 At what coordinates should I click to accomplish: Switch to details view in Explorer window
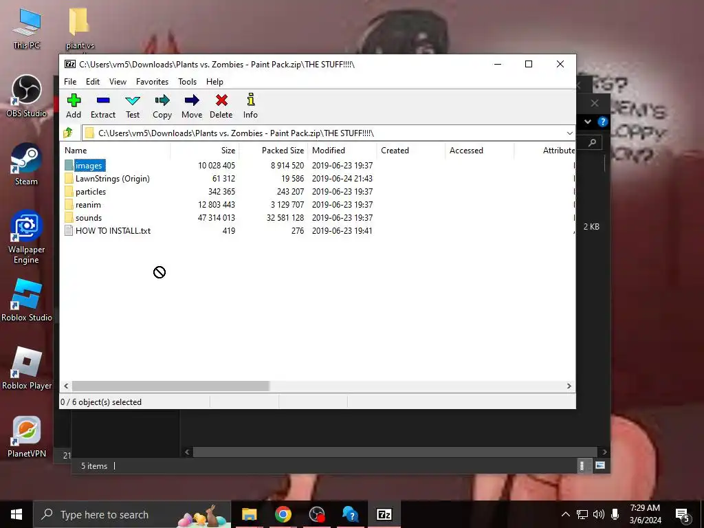tap(582, 465)
